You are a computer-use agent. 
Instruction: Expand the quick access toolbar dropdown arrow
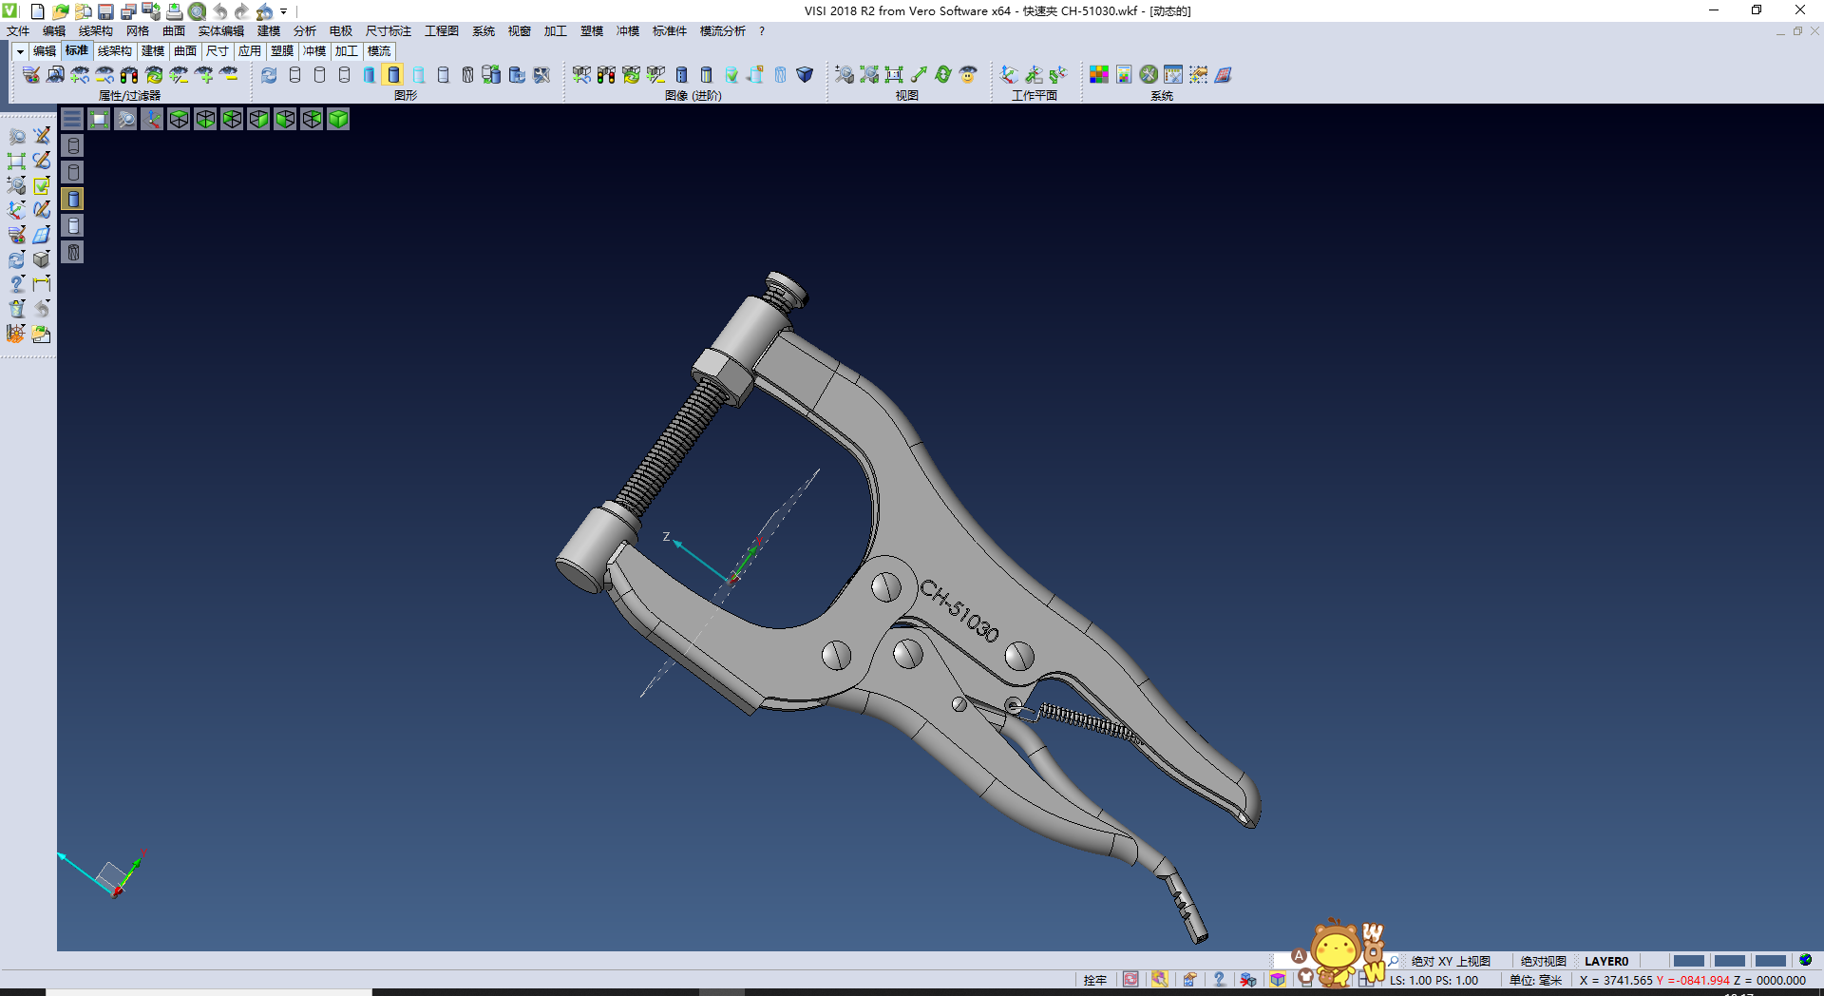click(284, 11)
